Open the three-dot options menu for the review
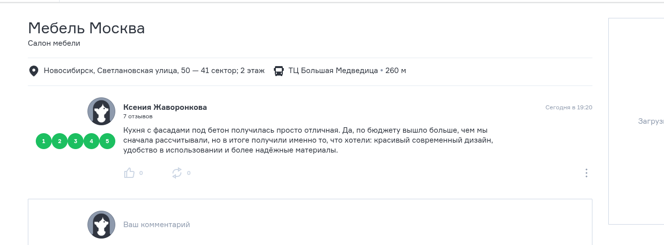This screenshot has height=245, width=664. tap(586, 173)
